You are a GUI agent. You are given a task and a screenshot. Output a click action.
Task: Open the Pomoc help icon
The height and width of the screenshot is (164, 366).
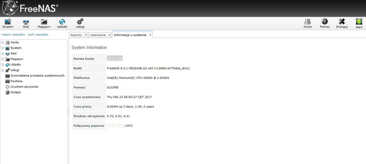pyautogui.click(x=325, y=22)
